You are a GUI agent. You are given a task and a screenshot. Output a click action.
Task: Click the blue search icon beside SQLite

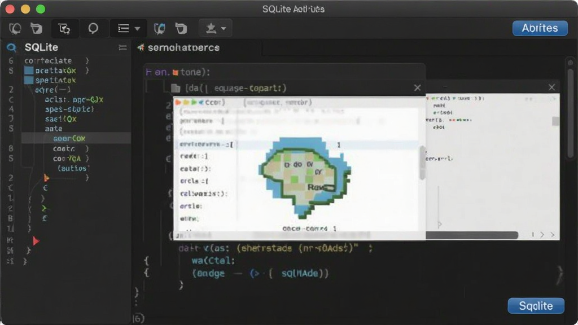[11, 47]
